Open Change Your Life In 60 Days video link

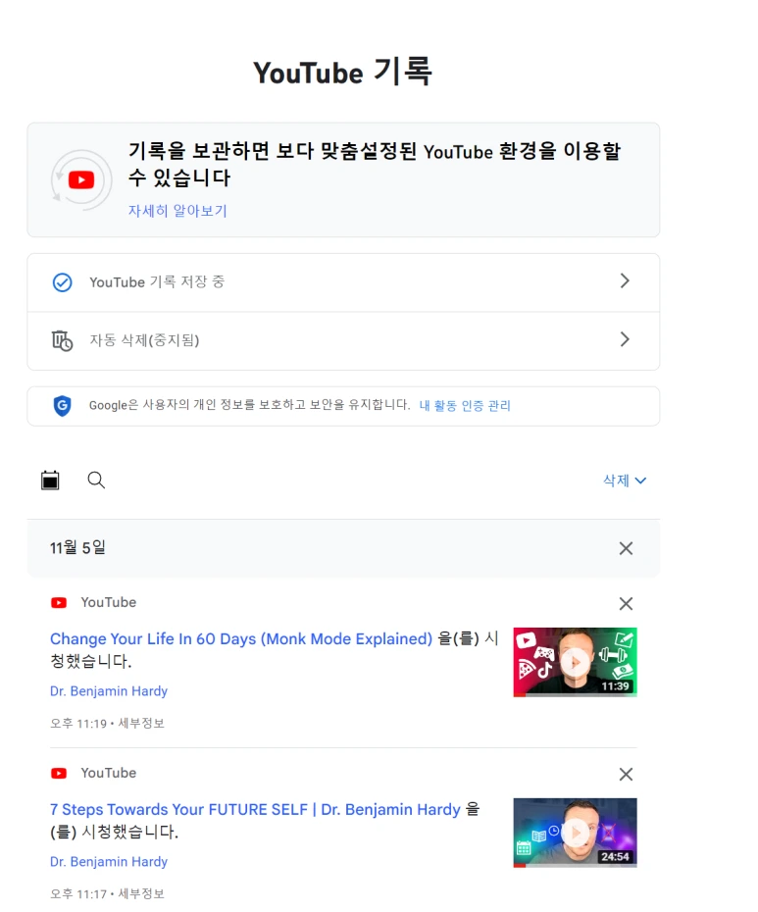point(241,638)
